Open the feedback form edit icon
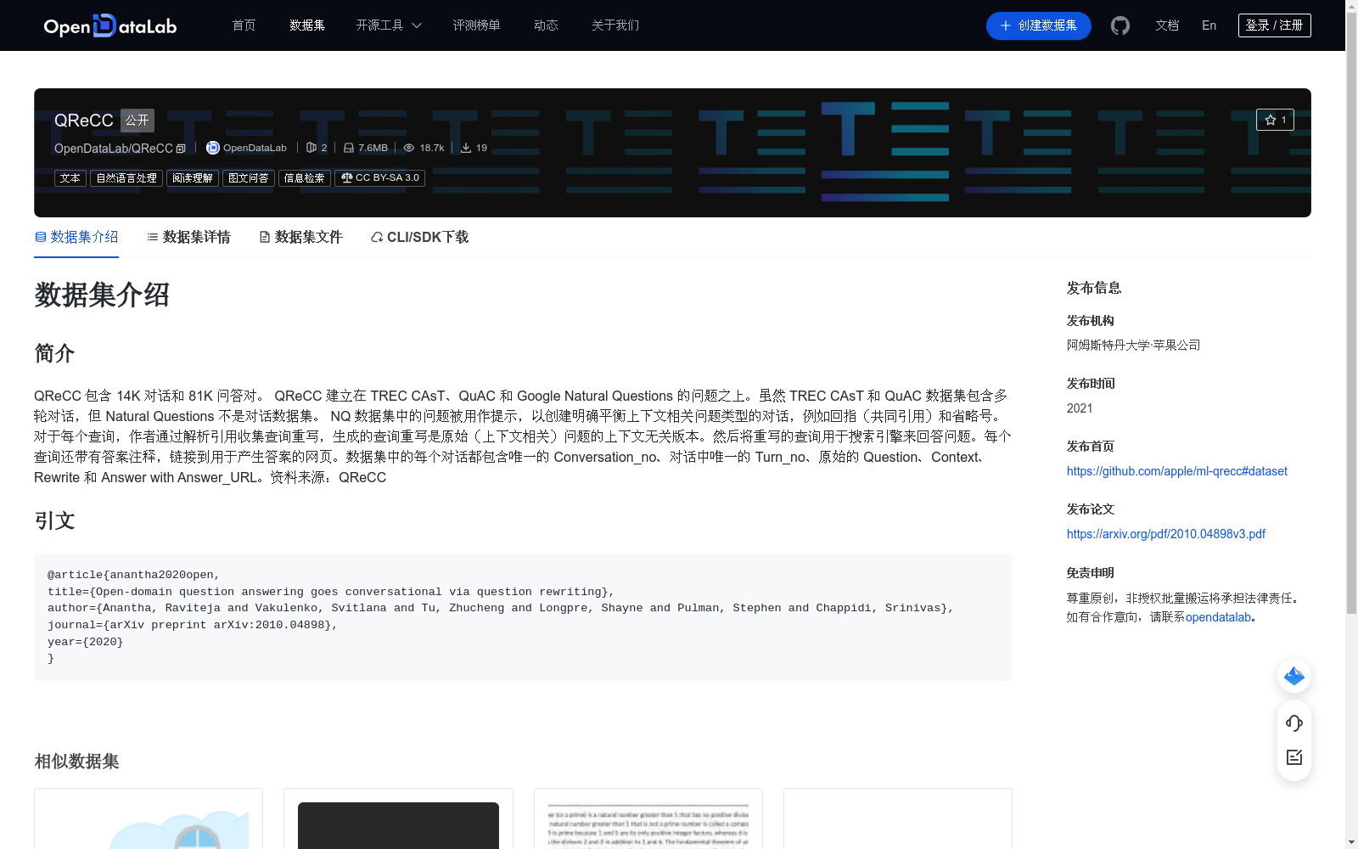The height and width of the screenshot is (849, 1358). (1294, 757)
